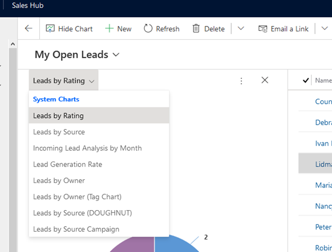
Task: Open the lead record named Peter
Action: (323, 227)
